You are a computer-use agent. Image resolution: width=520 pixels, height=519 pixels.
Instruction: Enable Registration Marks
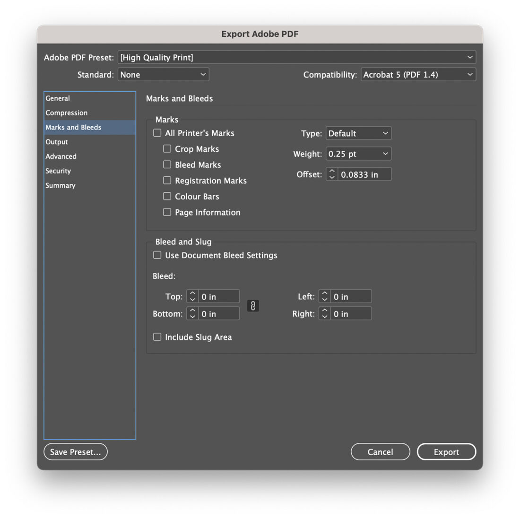click(x=167, y=180)
